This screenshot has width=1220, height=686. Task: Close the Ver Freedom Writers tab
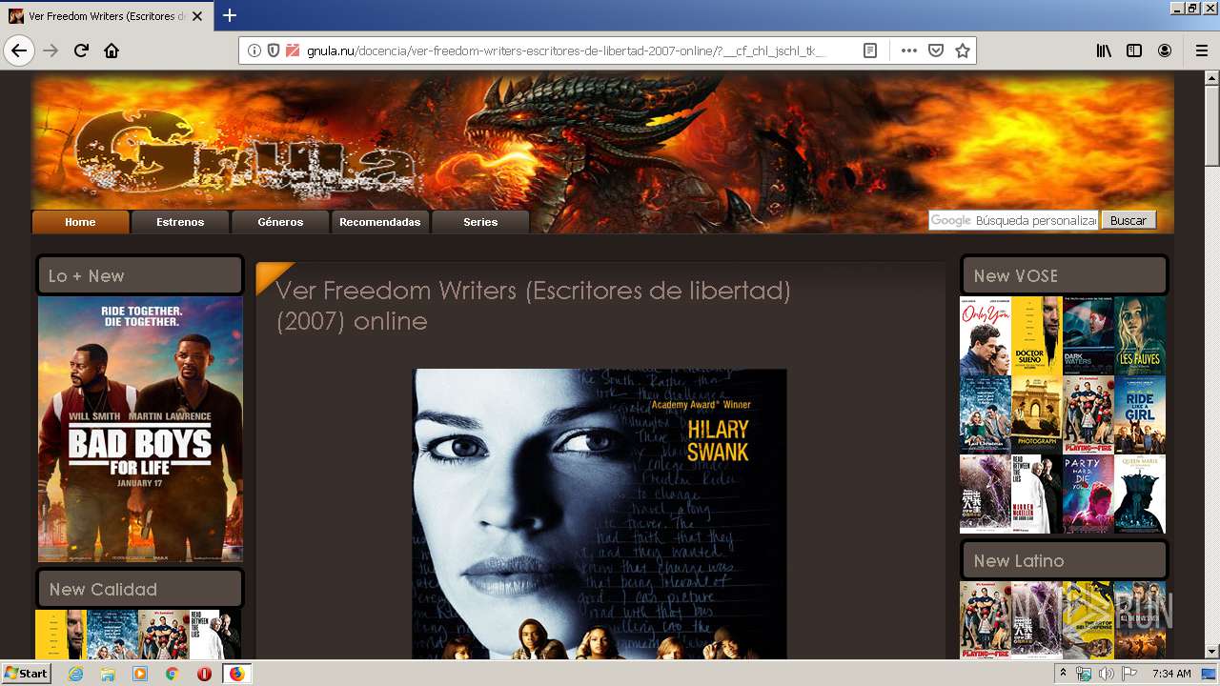197,16
